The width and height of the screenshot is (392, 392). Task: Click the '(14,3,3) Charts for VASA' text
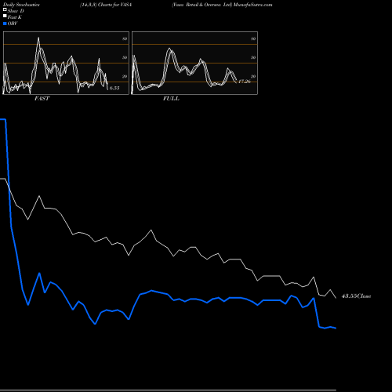106,5
